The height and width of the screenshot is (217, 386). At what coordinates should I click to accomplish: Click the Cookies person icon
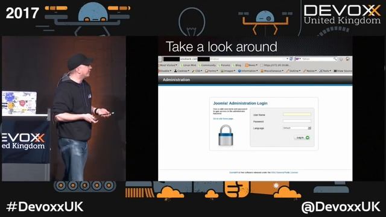pyautogui.click(x=176, y=71)
